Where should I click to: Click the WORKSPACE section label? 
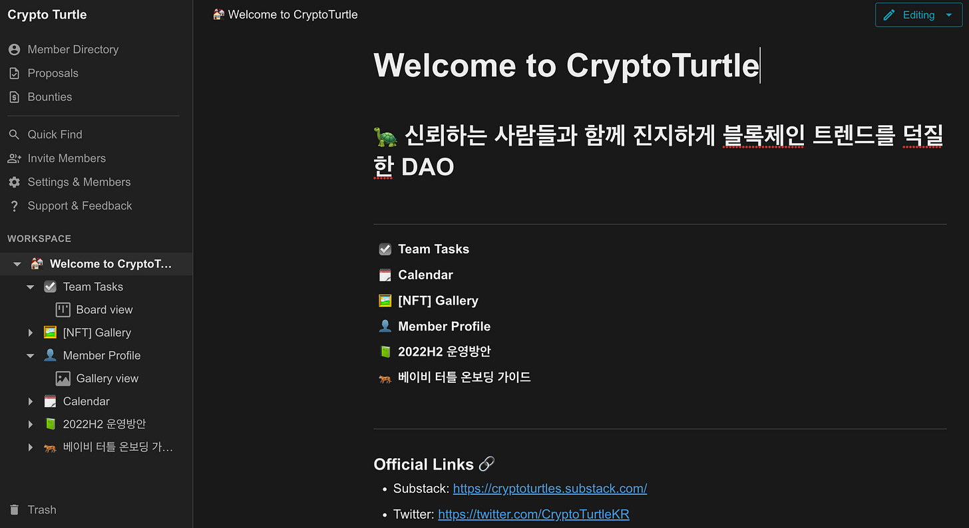39,239
